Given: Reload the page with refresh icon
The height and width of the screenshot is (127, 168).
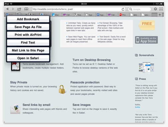Looking at the screenshot, I should click(x=123, y=9).
